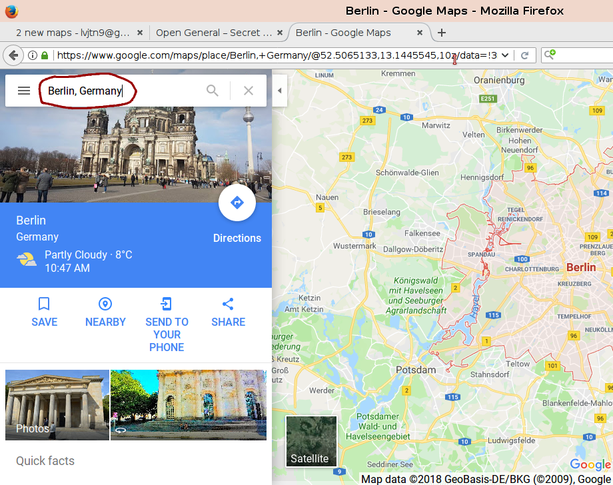
Task: Click the Spandau district label
Action: pos(481,254)
